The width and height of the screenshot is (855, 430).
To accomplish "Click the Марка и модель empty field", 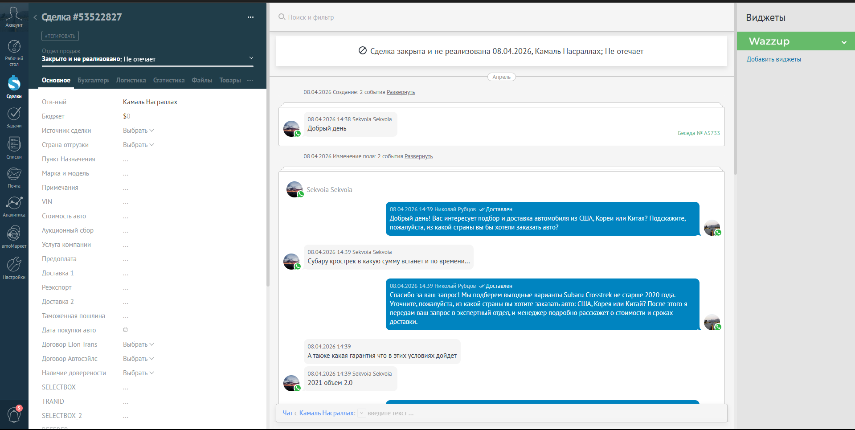I will pyautogui.click(x=126, y=173).
